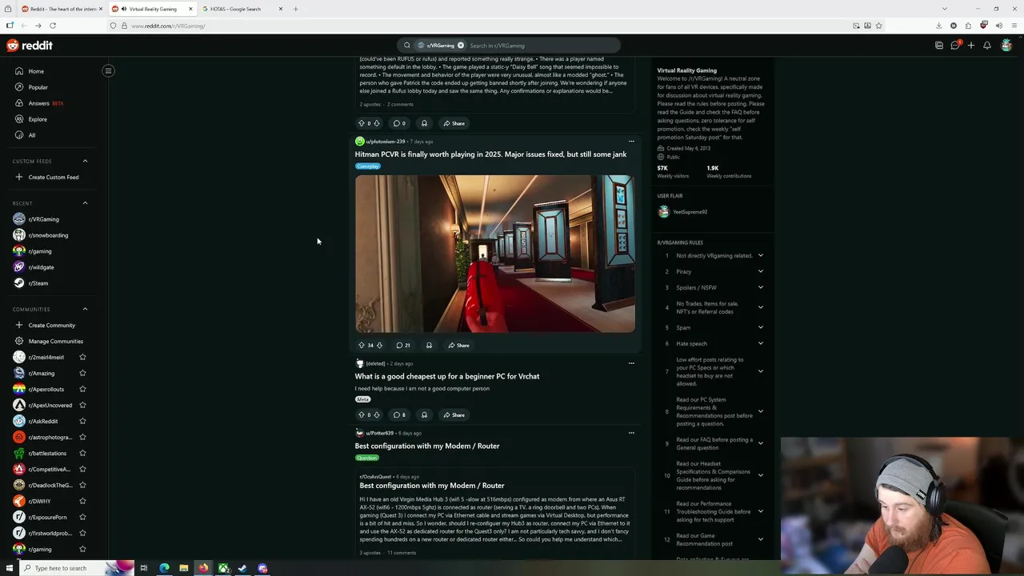Open the Hitman PCVR post title

pos(490,154)
